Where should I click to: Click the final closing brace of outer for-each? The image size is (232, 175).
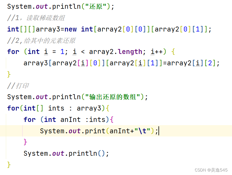click(x=9, y=165)
